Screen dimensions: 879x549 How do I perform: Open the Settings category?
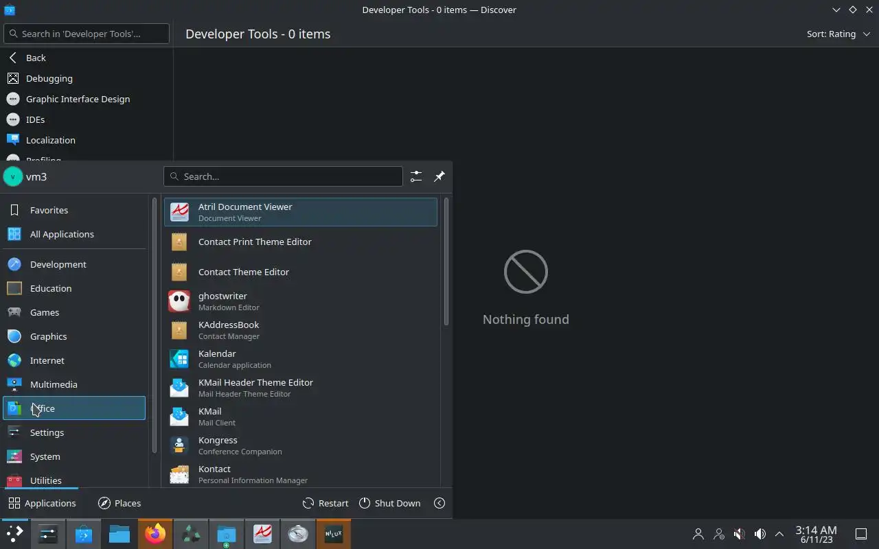click(x=74, y=432)
